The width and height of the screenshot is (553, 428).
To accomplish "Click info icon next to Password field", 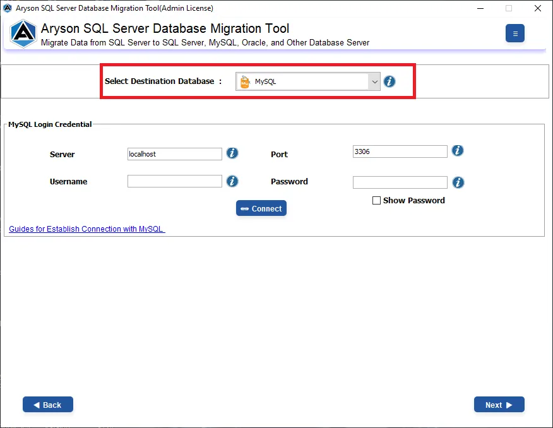I will (x=458, y=182).
